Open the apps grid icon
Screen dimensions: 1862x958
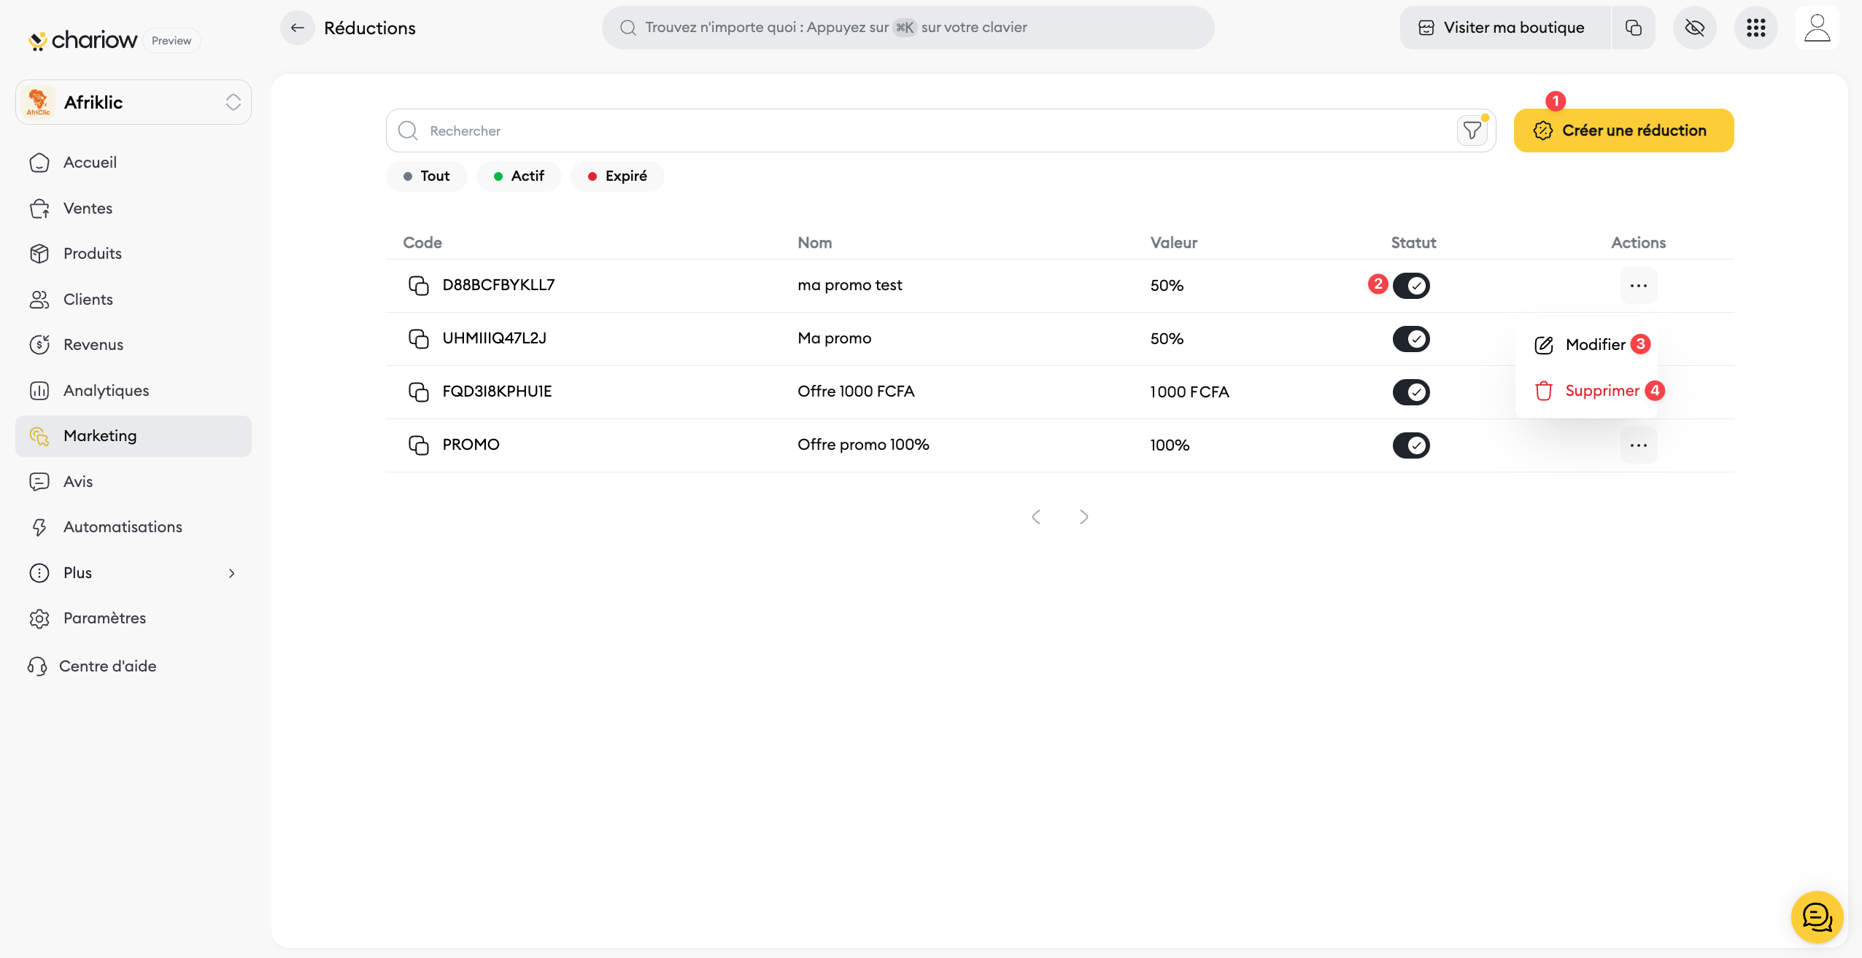[1755, 28]
